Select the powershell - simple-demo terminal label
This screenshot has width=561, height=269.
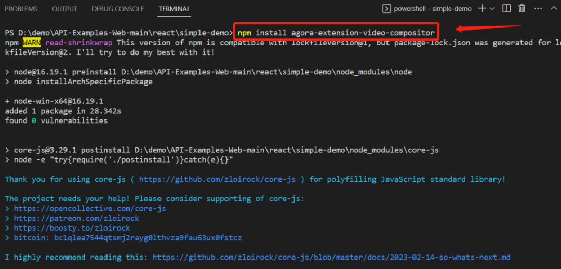coord(433,9)
